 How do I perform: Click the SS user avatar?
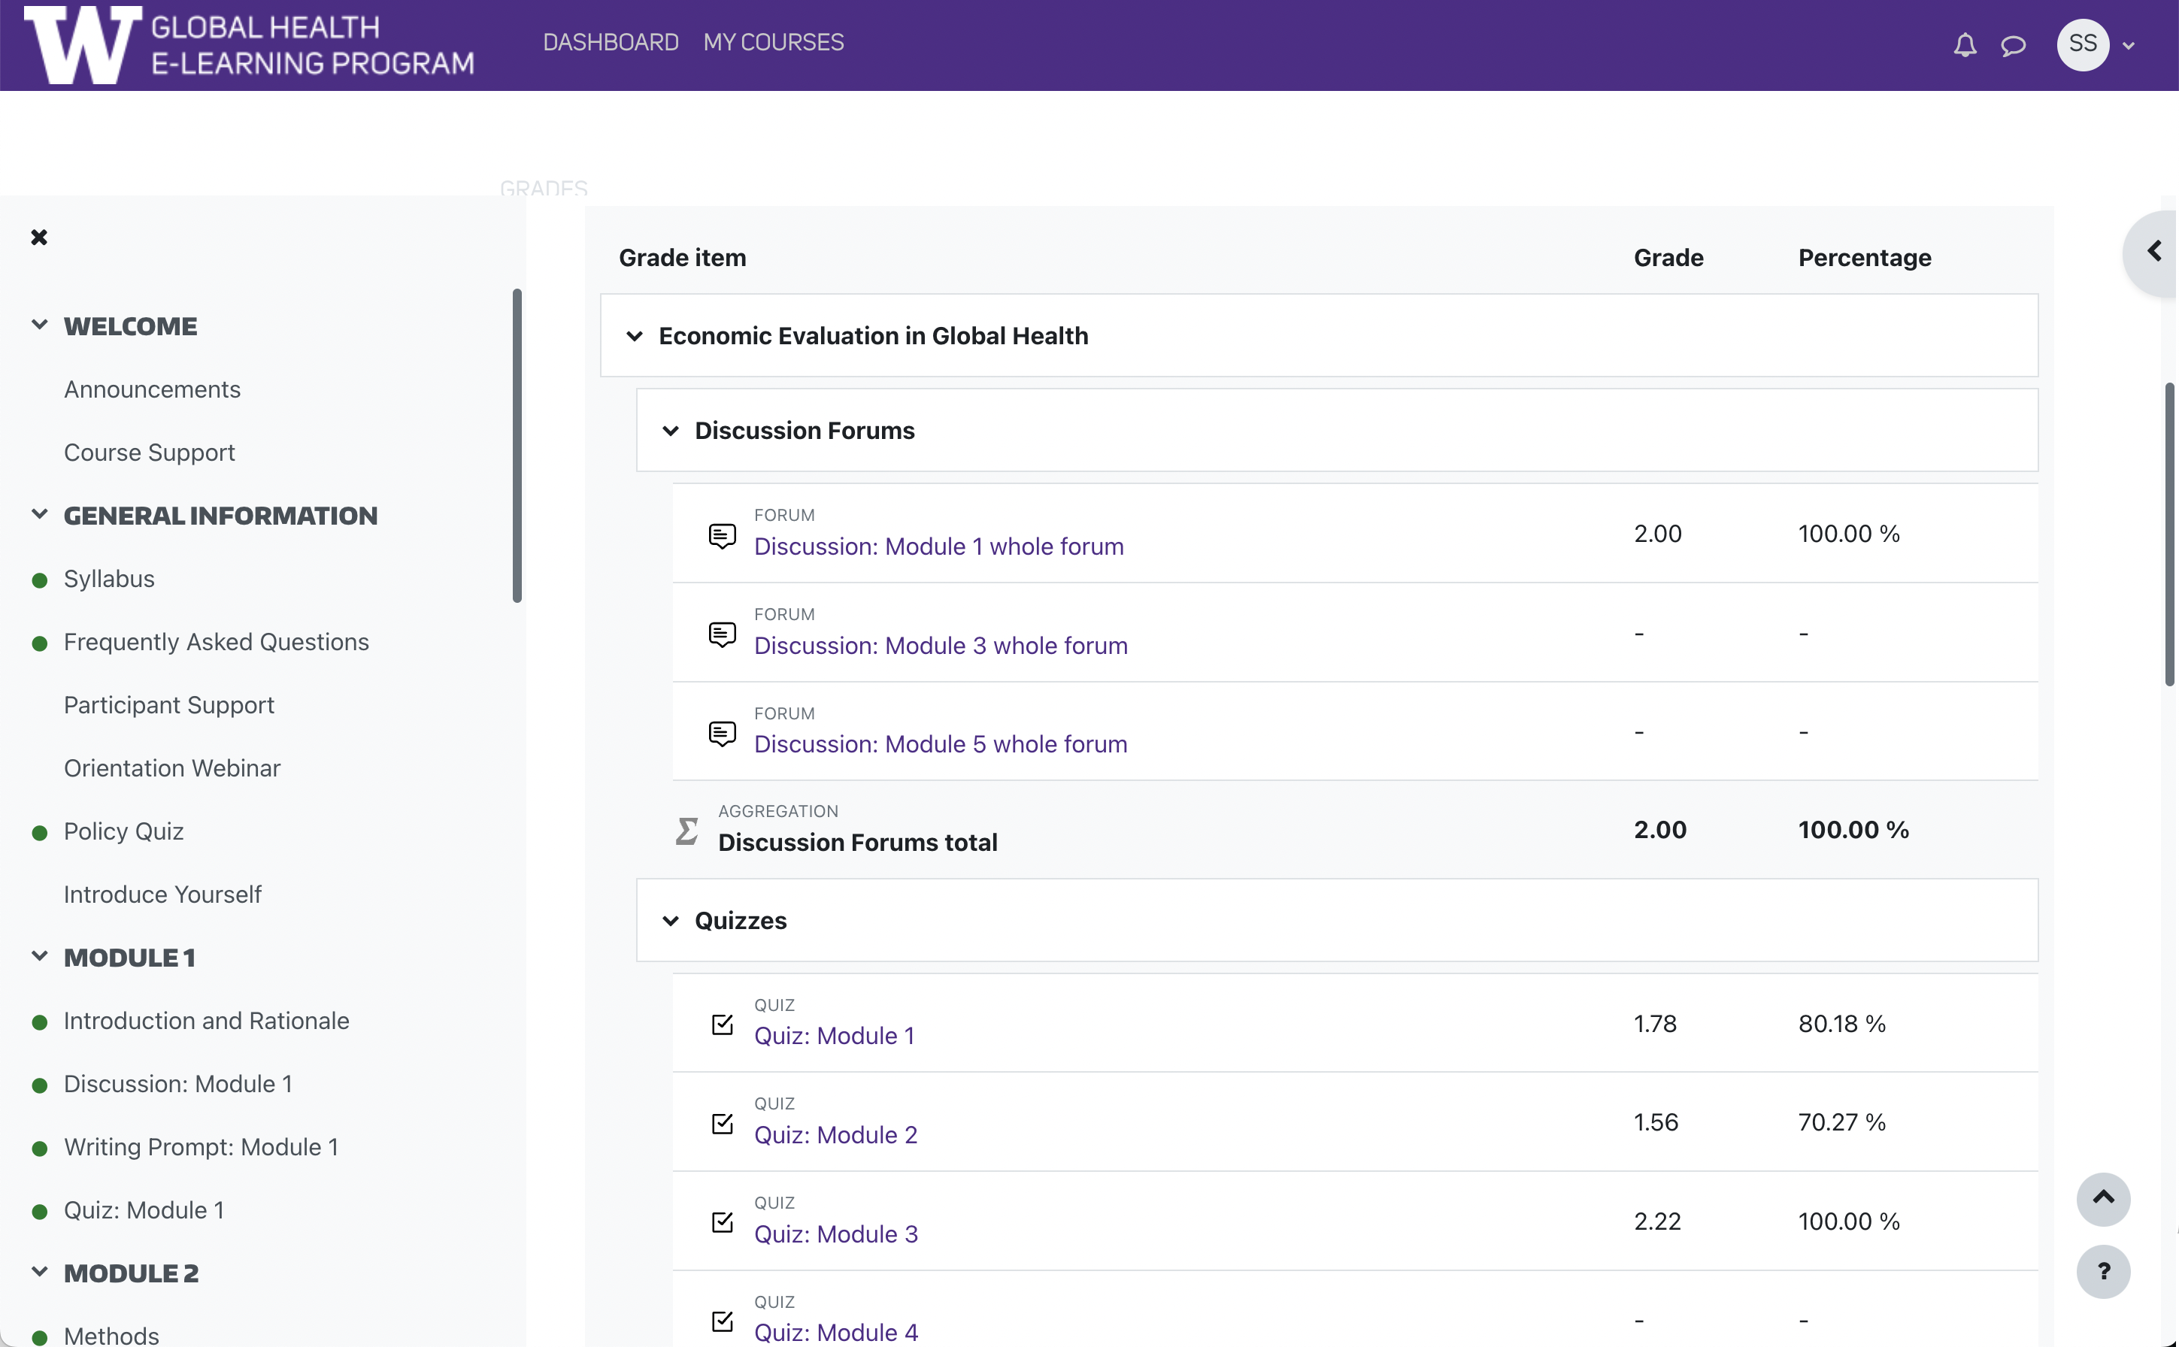(x=2082, y=44)
